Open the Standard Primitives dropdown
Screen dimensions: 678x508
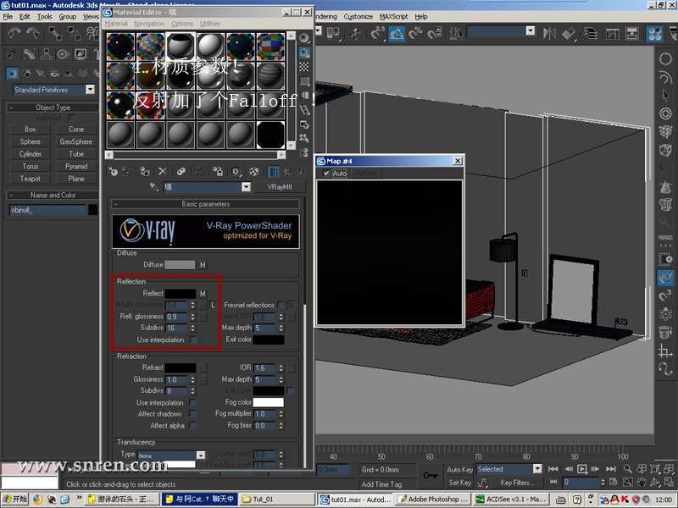pos(90,90)
